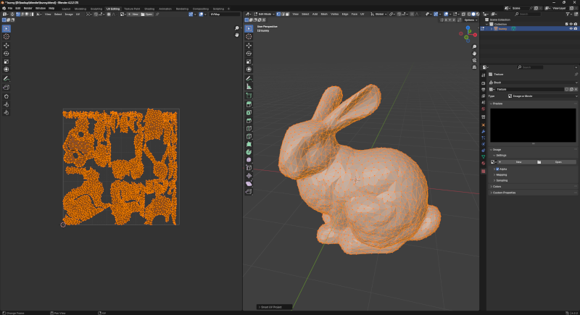The width and height of the screenshot is (580, 315).
Task: Select the Rip Region tool in UV editor
Action: click(x=7, y=88)
